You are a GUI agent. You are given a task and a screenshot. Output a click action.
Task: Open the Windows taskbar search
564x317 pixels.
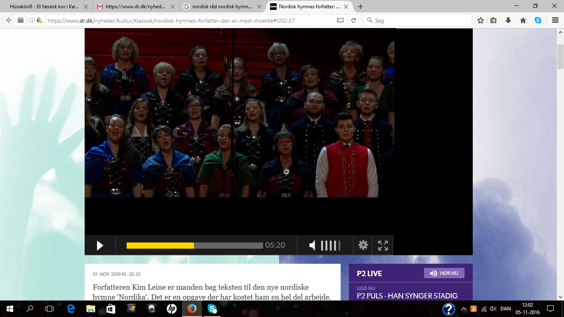tap(30, 309)
